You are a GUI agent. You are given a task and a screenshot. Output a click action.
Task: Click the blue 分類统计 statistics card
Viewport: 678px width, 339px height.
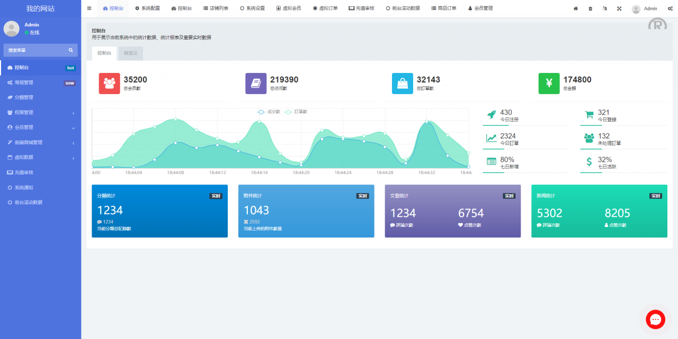coord(159,211)
